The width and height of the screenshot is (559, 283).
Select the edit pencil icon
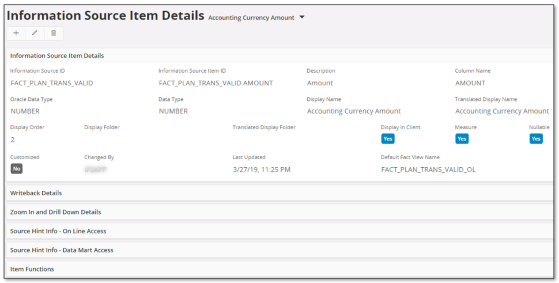tap(35, 33)
